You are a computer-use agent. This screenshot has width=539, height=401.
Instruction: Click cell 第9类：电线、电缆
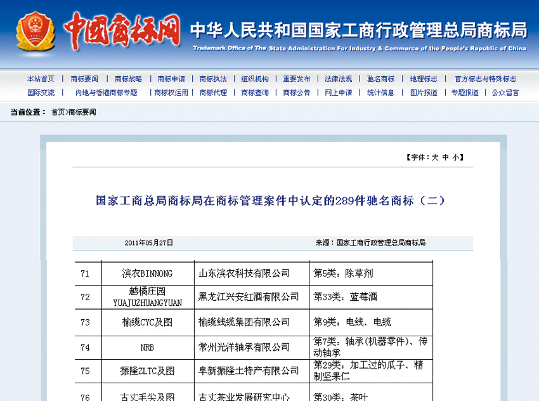(x=371, y=322)
